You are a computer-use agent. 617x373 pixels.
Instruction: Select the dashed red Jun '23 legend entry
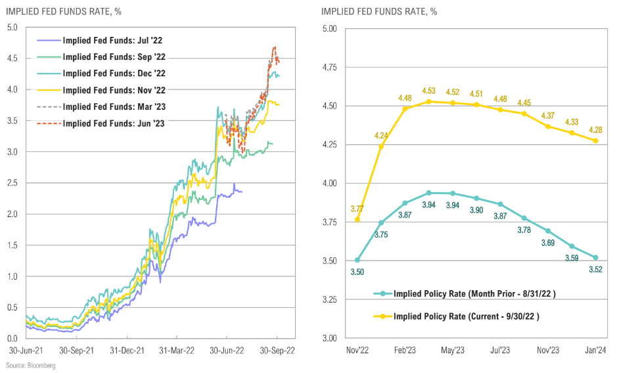click(101, 123)
